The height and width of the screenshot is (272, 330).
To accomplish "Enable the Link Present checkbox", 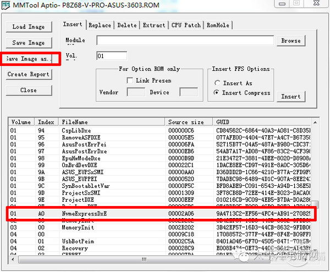I will 130,81.
